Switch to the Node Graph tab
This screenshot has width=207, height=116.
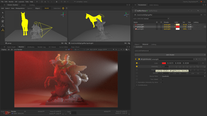coord(11,47)
